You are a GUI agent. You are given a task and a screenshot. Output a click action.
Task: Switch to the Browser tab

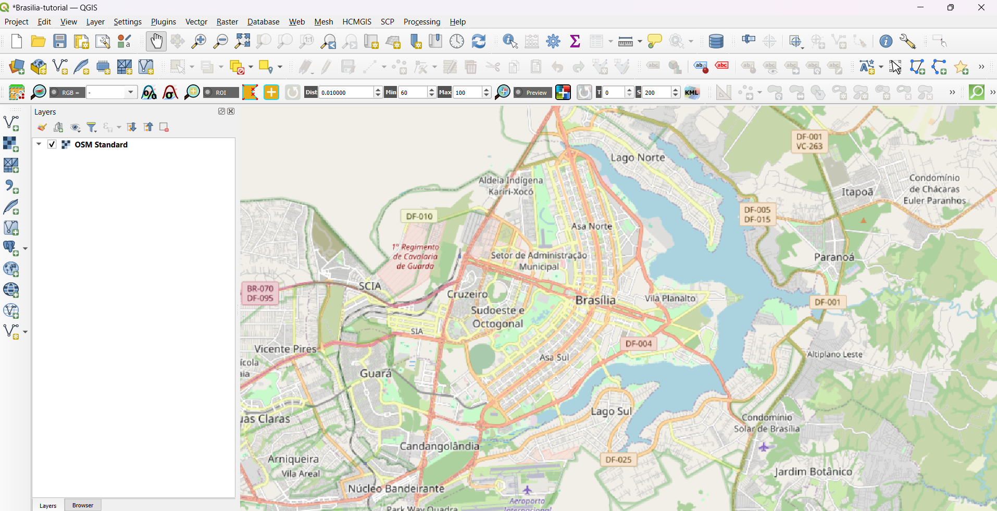click(83, 505)
